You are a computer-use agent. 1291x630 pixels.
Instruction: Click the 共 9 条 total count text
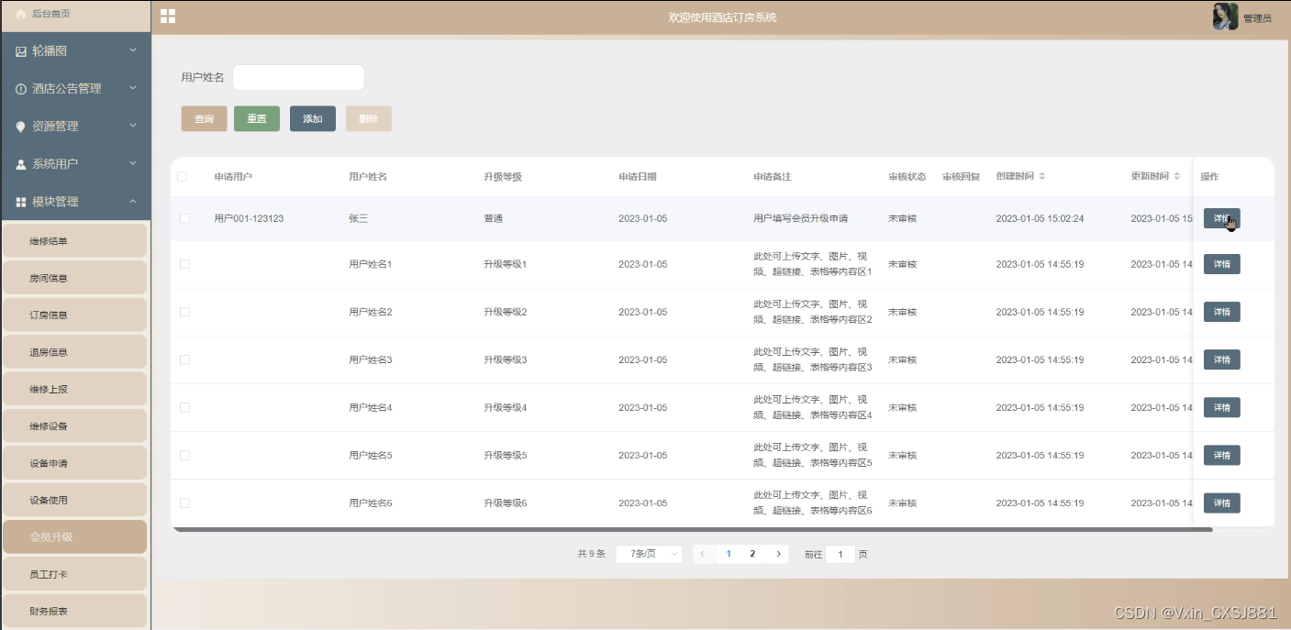[x=591, y=554]
